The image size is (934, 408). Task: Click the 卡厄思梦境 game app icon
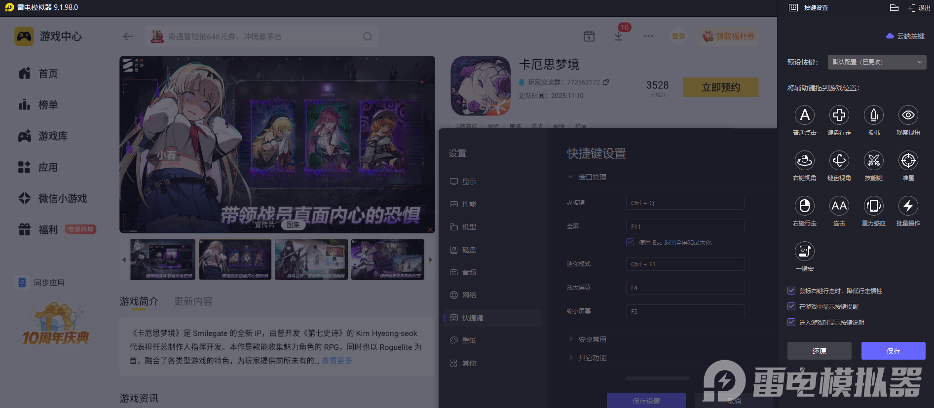[x=481, y=86]
